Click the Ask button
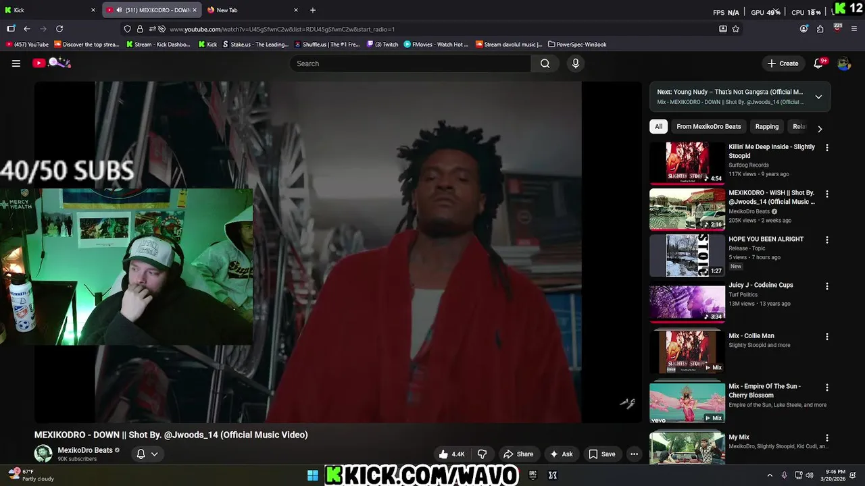The image size is (865, 486). (561, 454)
